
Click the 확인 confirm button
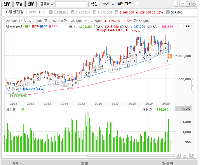(94, 4)
